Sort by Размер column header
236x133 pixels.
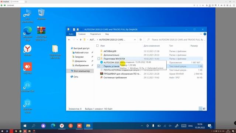click(x=194, y=46)
